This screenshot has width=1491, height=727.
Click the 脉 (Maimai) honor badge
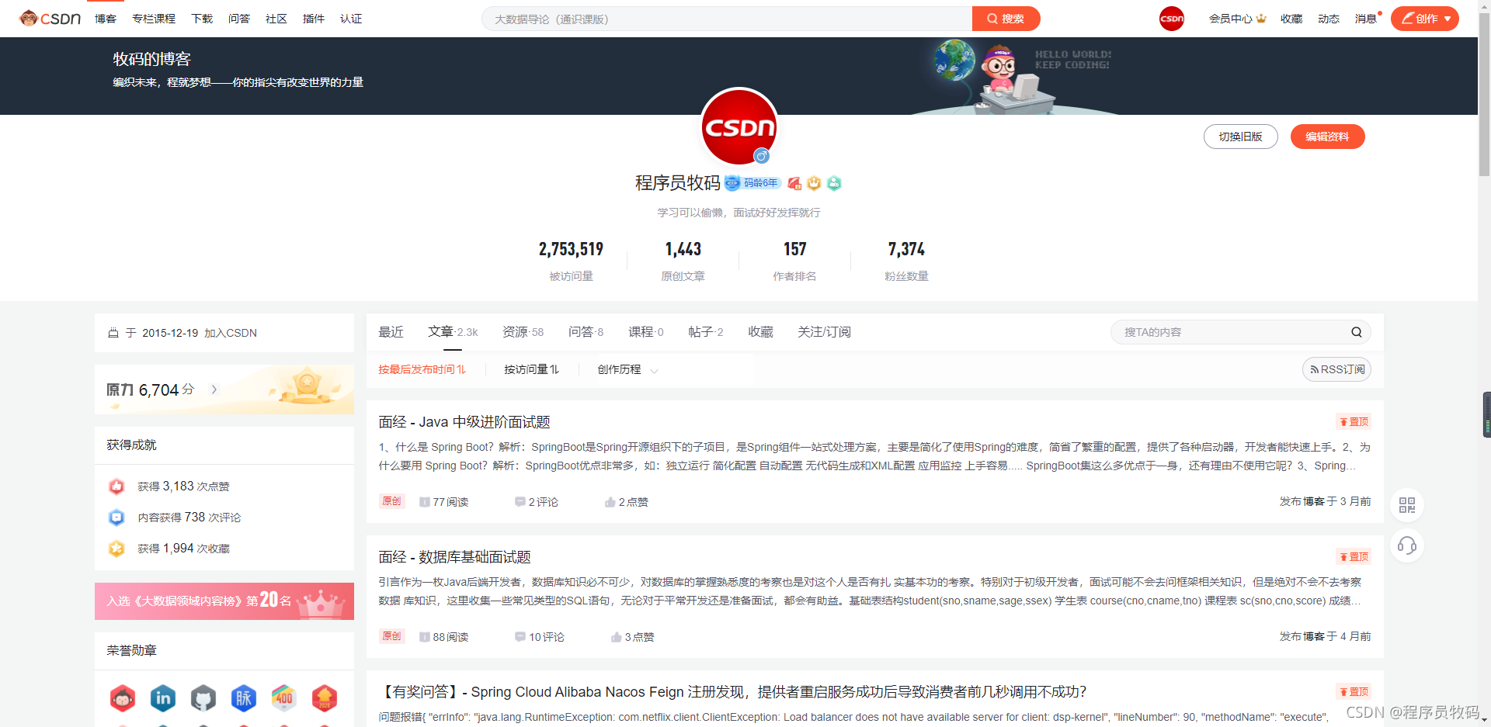[244, 698]
